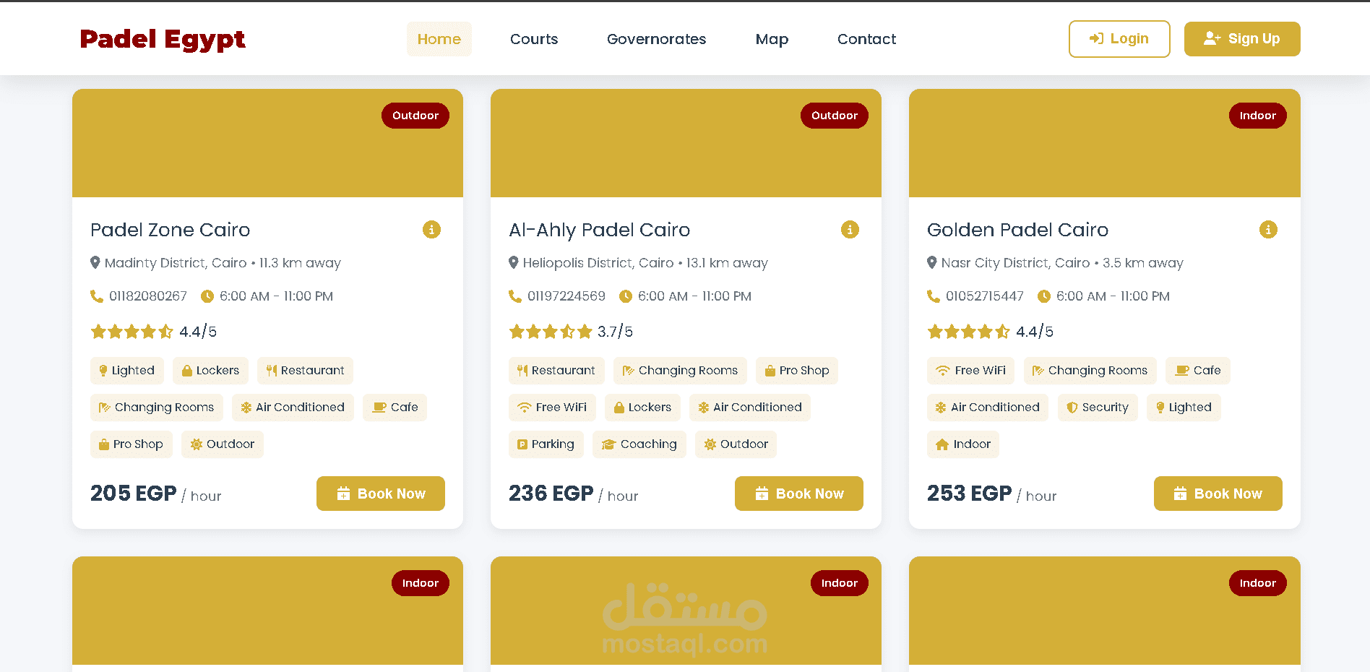Image resolution: width=1370 pixels, height=672 pixels.
Task: Click phone icon beside 01182080267
Action: click(x=96, y=296)
